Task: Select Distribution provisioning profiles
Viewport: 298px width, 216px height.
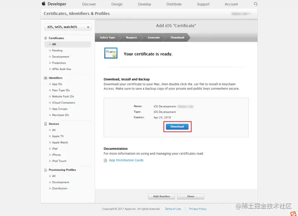Action: coord(60,188)
